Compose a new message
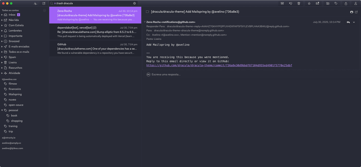361x167 pixels. pos(44,3)
